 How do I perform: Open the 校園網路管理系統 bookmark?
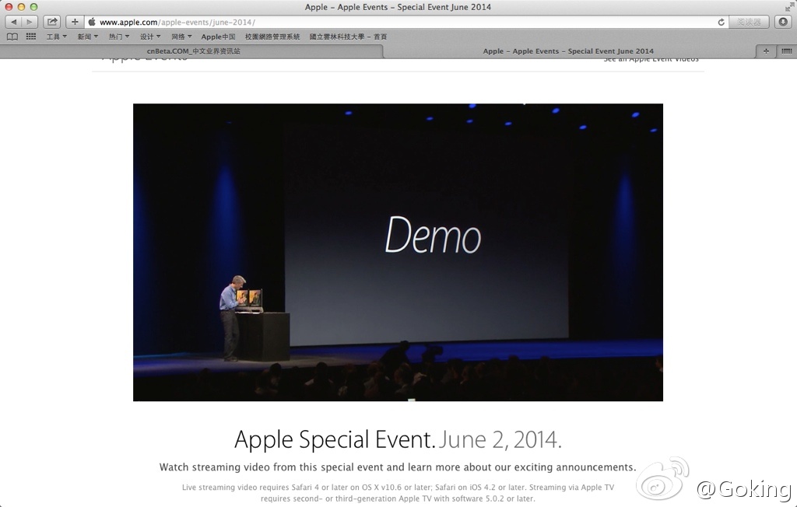point(272,37)
